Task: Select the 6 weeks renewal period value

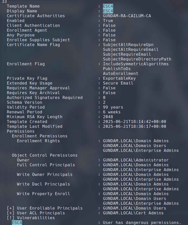Action: (112, 112)
